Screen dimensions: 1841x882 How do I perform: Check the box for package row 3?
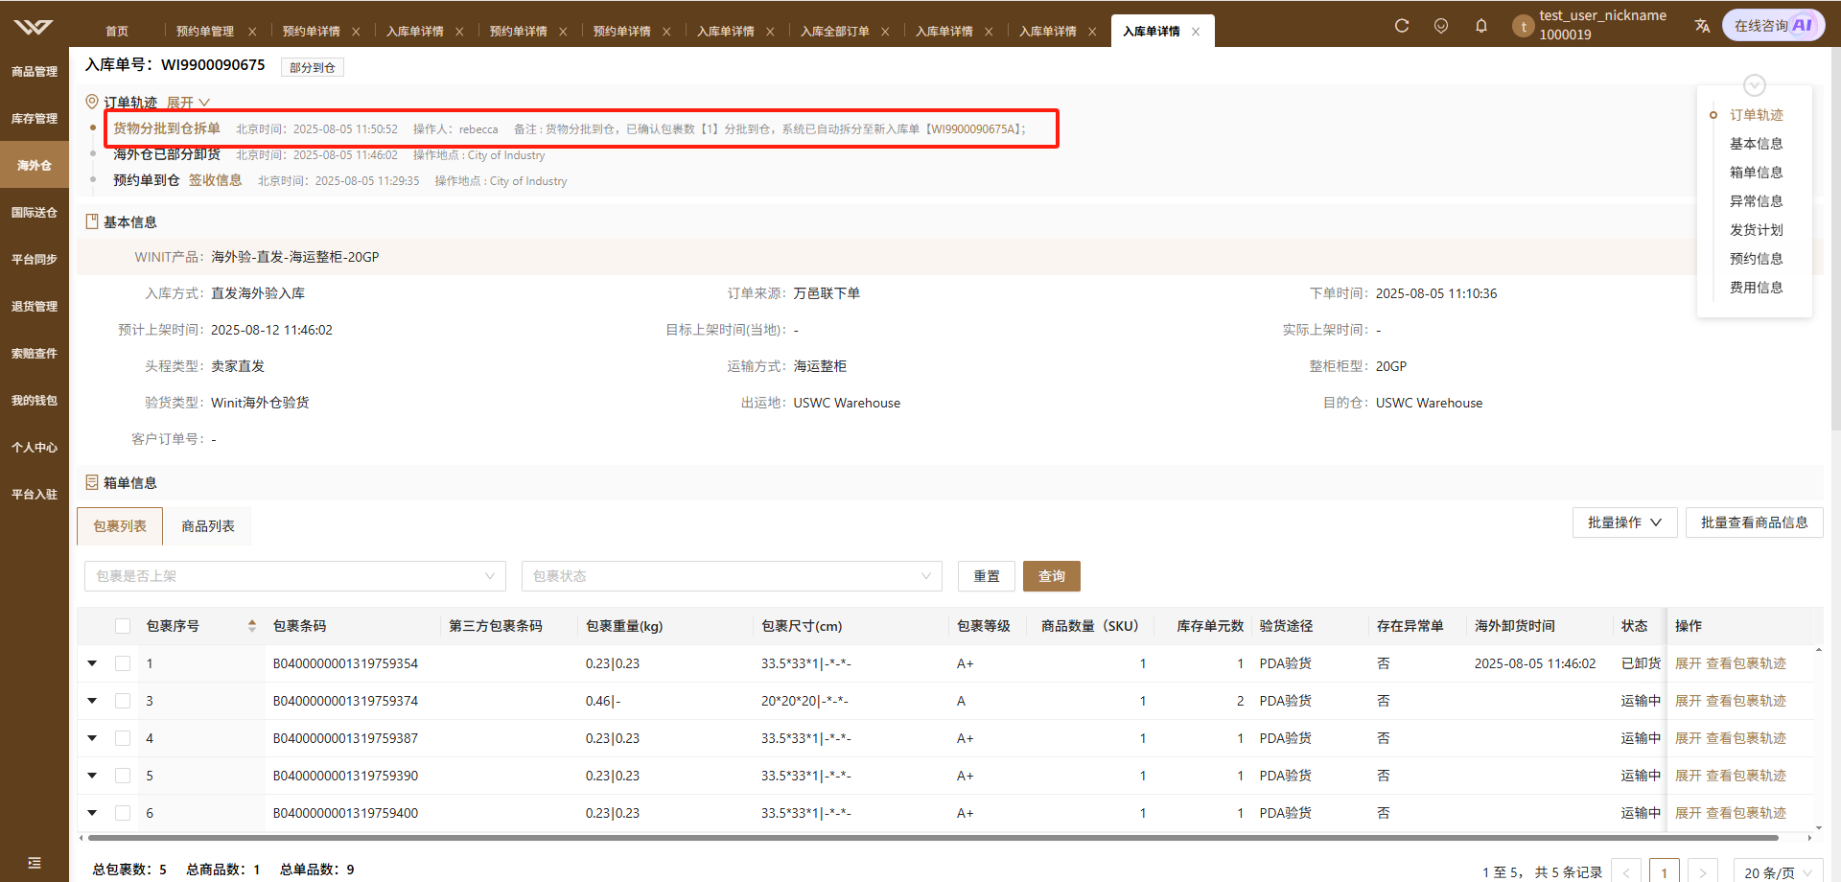[x=123, y=701]
